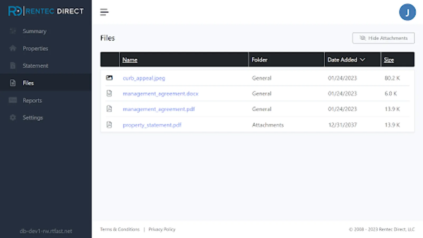Screen dimensions: 423x238
Task: Open the user avatar J menu
Action: [x=407, y=12]
